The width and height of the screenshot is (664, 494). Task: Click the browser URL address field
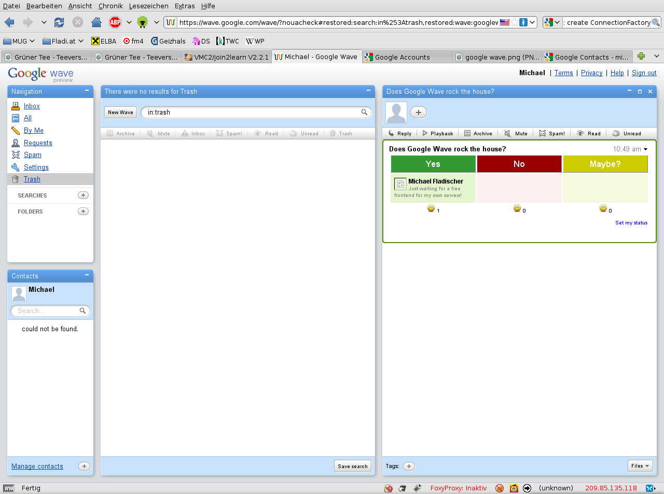pyautogui.click(x=338, y=22)
